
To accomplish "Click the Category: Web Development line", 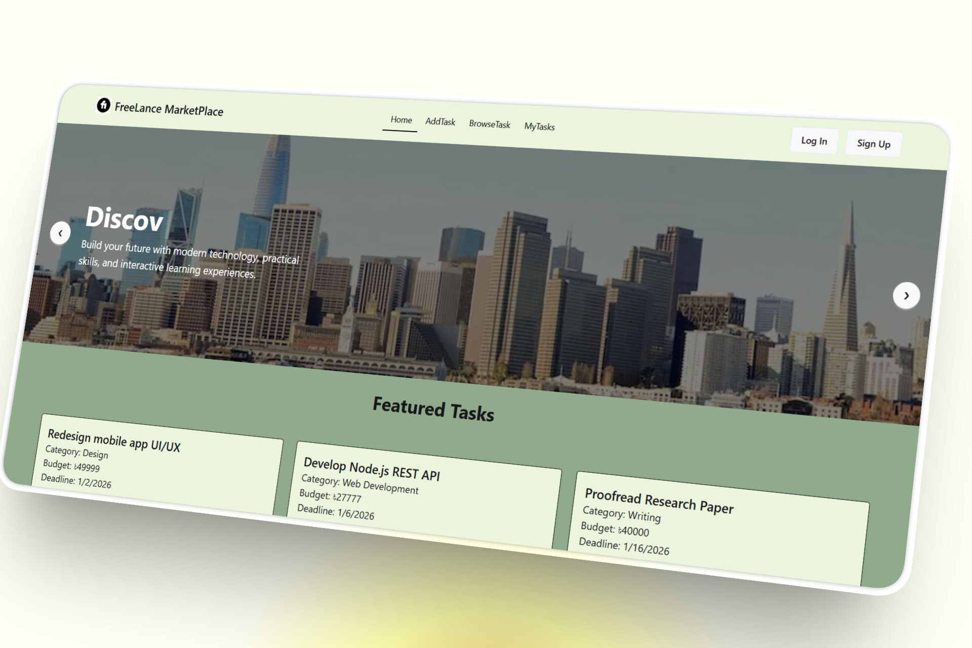I will pyautogui.click(x=360, y=484).
